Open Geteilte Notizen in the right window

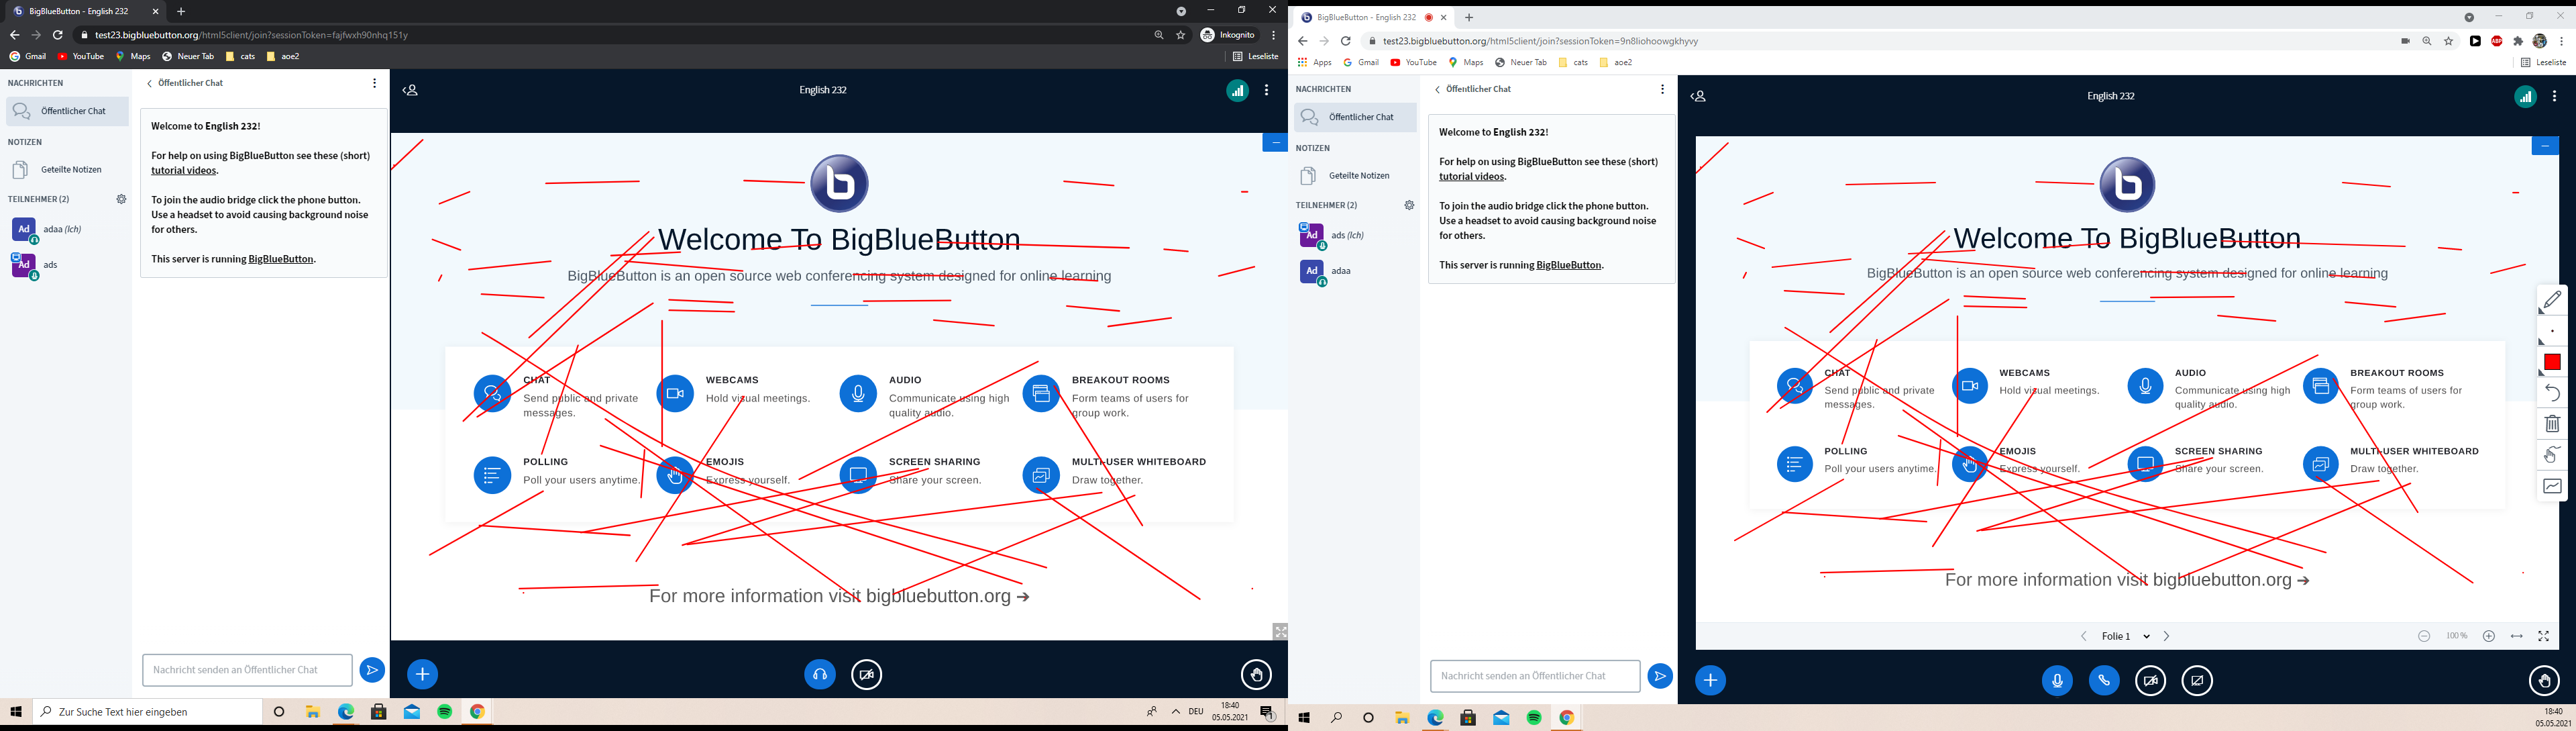click(x=1358, y=176)
